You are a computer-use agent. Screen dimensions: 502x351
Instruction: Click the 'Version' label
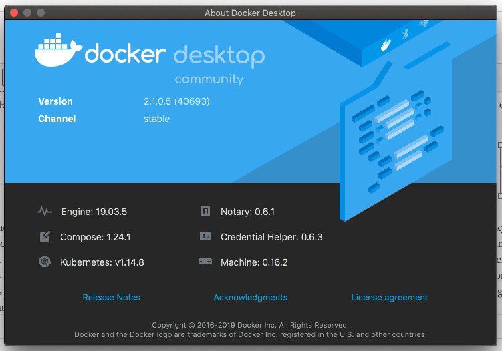(55, 101)
